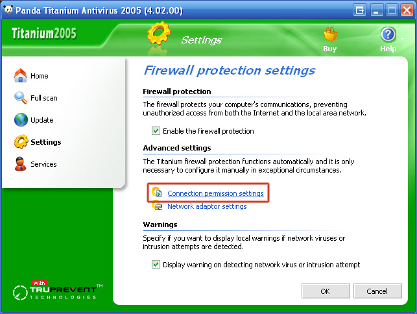Click the Home house icon
This screenshot has width=417, height=314.
(21, 75)
